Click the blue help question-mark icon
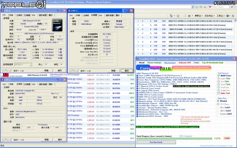Image resolution: width=237 pixels, height=148 pixels. (x=227, y=16)
